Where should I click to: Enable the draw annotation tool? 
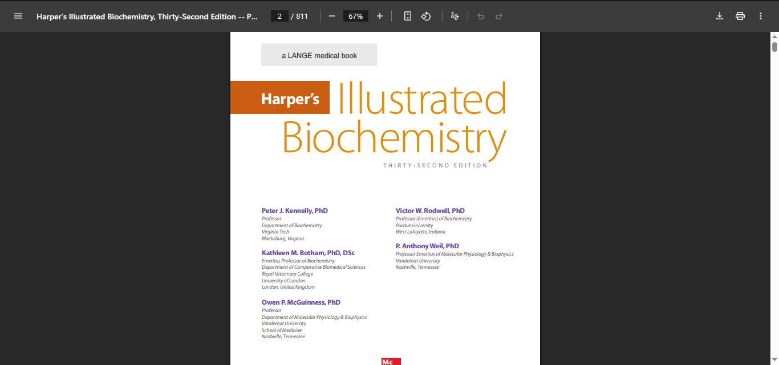[455, 16]
